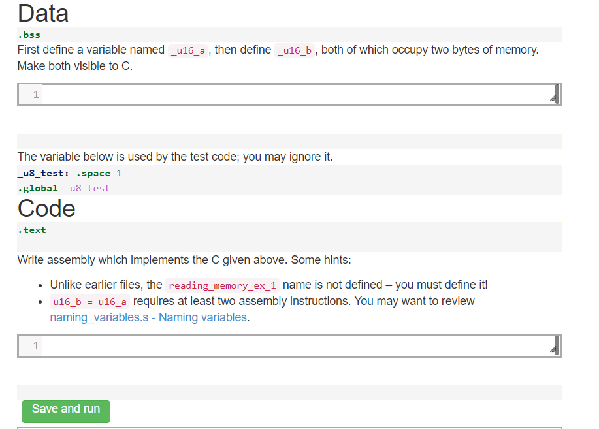This screenshot has width=599, height=429.
Task: Click the Data heading
Action: 43,13
